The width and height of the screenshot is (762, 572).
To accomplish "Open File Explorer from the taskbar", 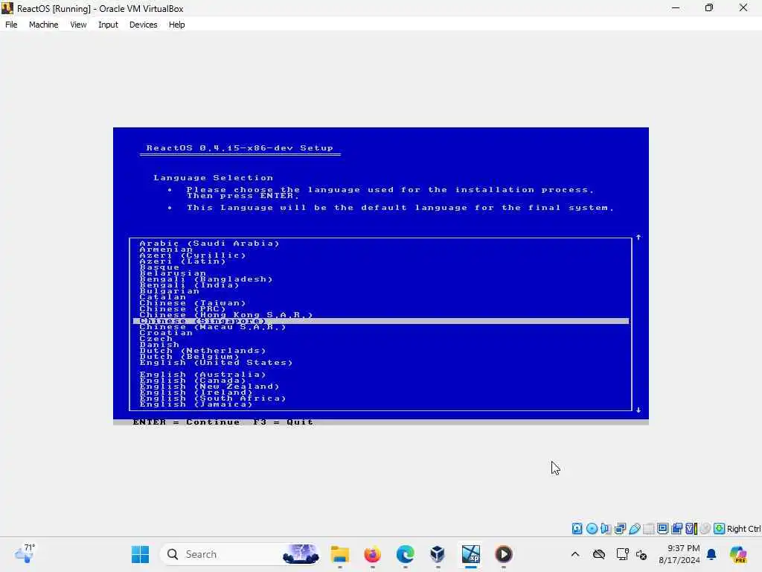I will [x=339, y=554].
